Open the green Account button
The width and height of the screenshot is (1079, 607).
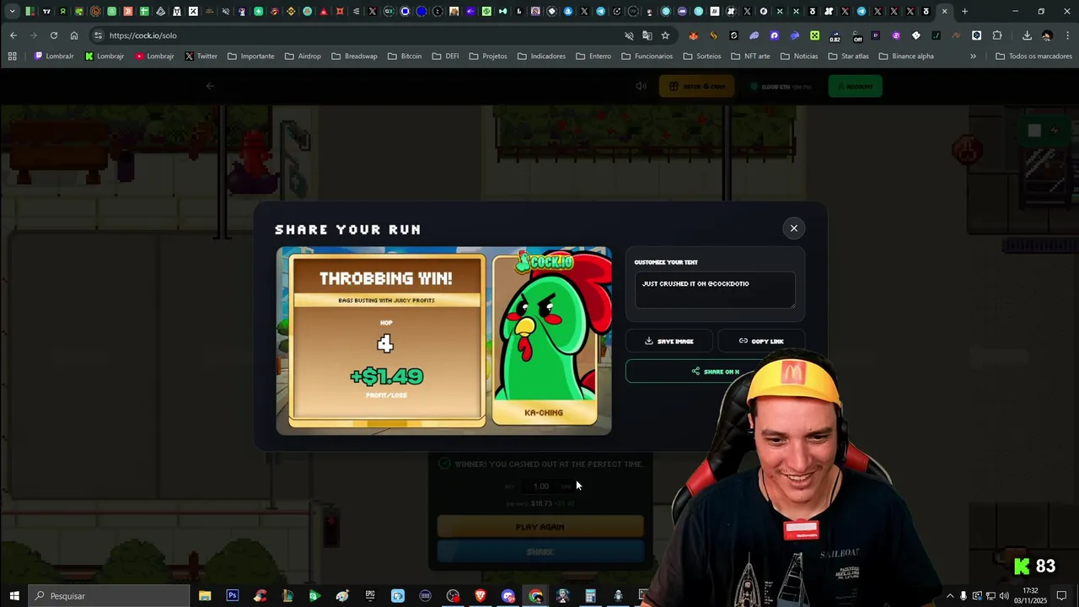point(855,86)
